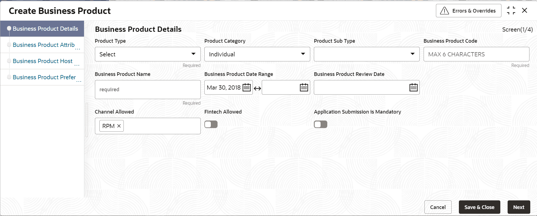Click the date range double-arrow icon

[257, 88]
